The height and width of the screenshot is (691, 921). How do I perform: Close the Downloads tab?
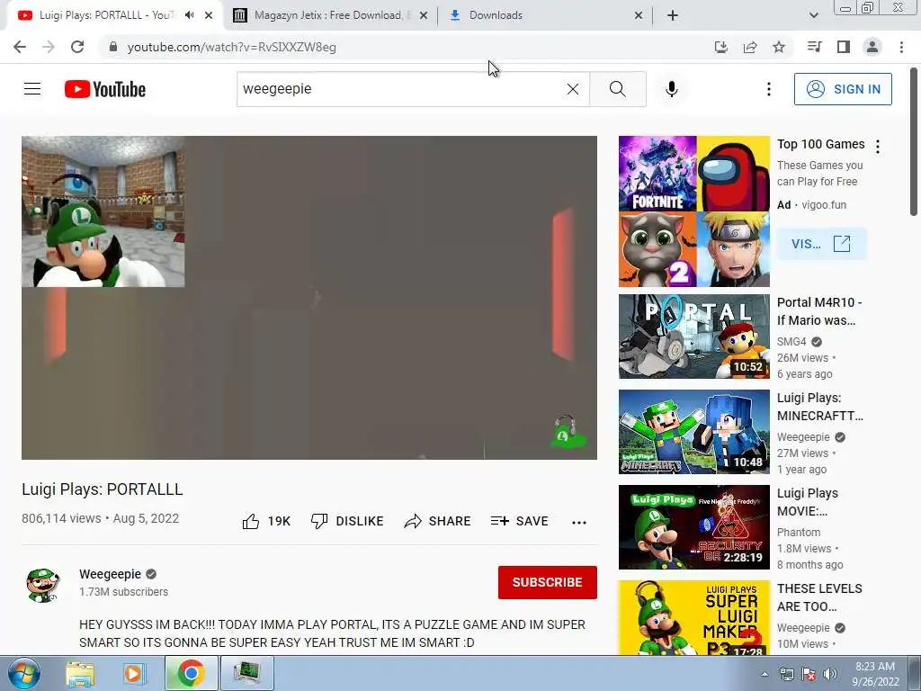click(x=639, y=15)
